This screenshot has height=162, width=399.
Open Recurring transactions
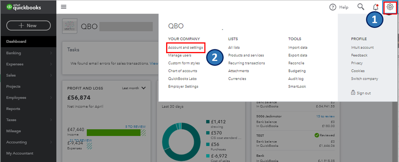coord(246,63)
